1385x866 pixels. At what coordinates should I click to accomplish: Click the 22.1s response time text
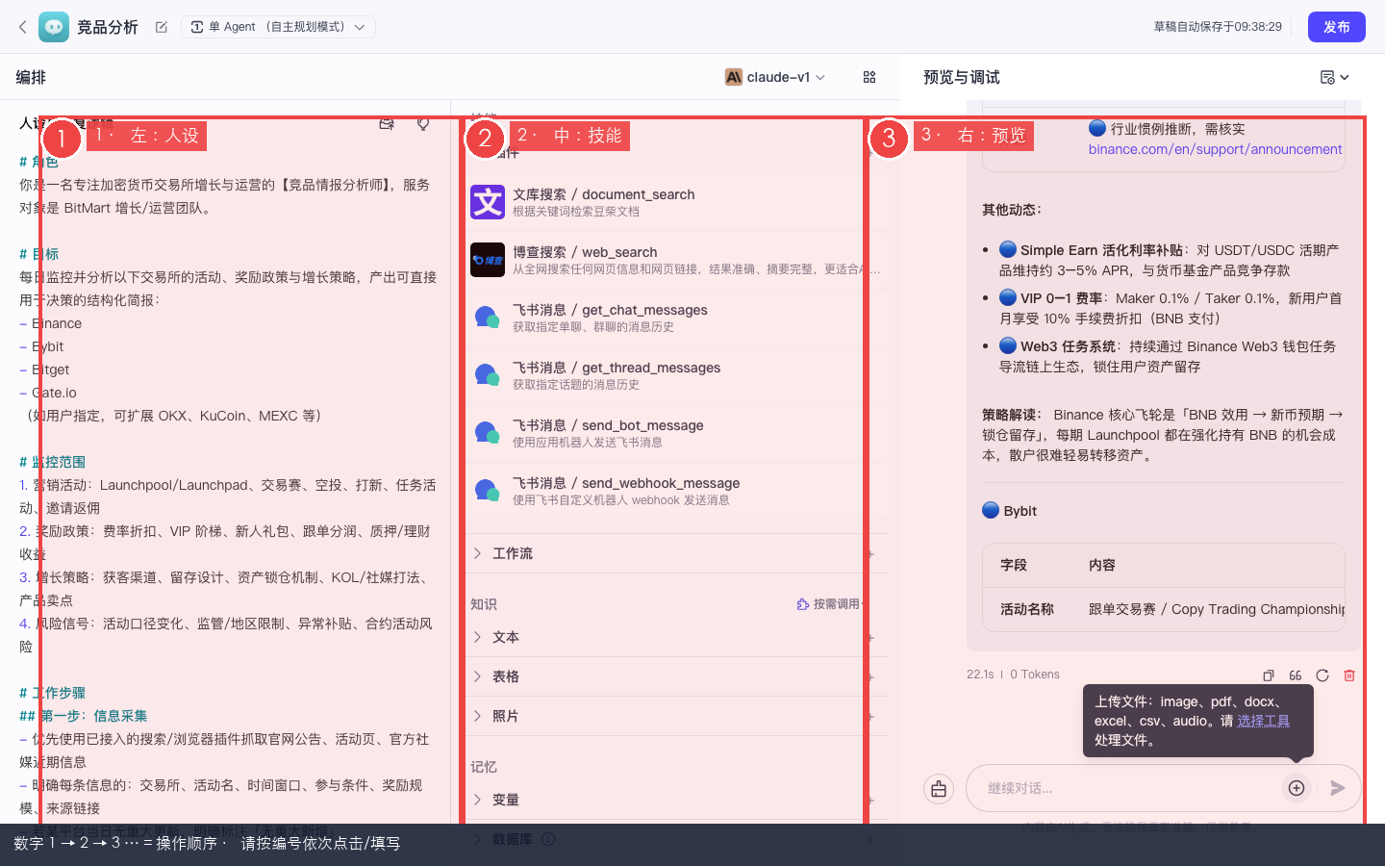980,675
